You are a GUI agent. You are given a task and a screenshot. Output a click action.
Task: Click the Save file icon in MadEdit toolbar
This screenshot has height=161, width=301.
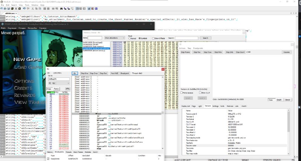(9, 9)
